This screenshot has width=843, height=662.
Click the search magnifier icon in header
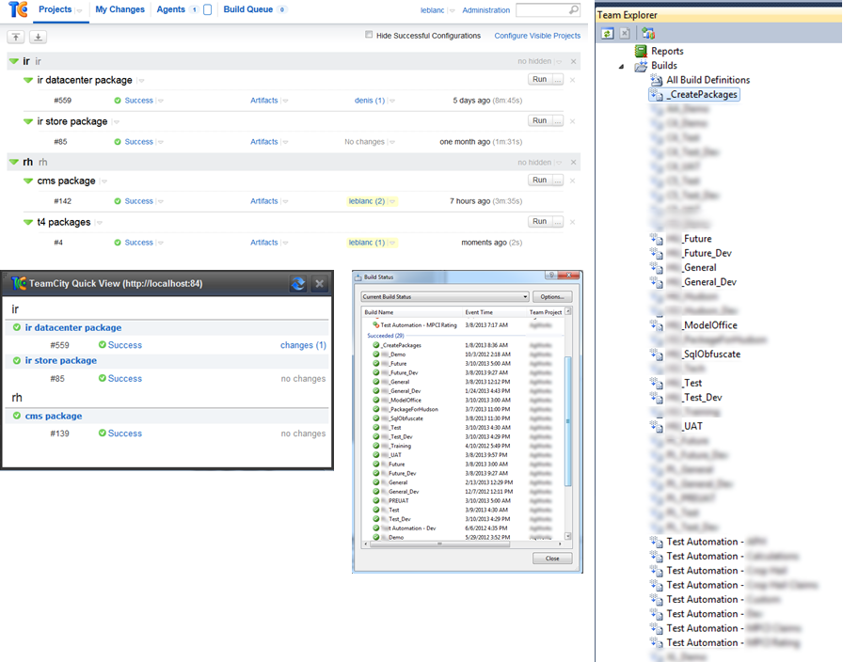(574, 10)
